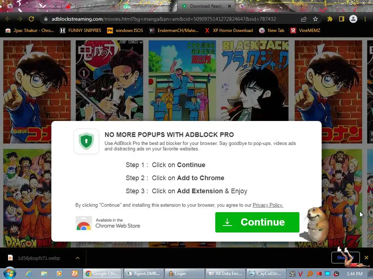Open the Chrome profile avatar
Image resolution: width=373 pixels, height=279 pixels.
(x=353, y=19)
